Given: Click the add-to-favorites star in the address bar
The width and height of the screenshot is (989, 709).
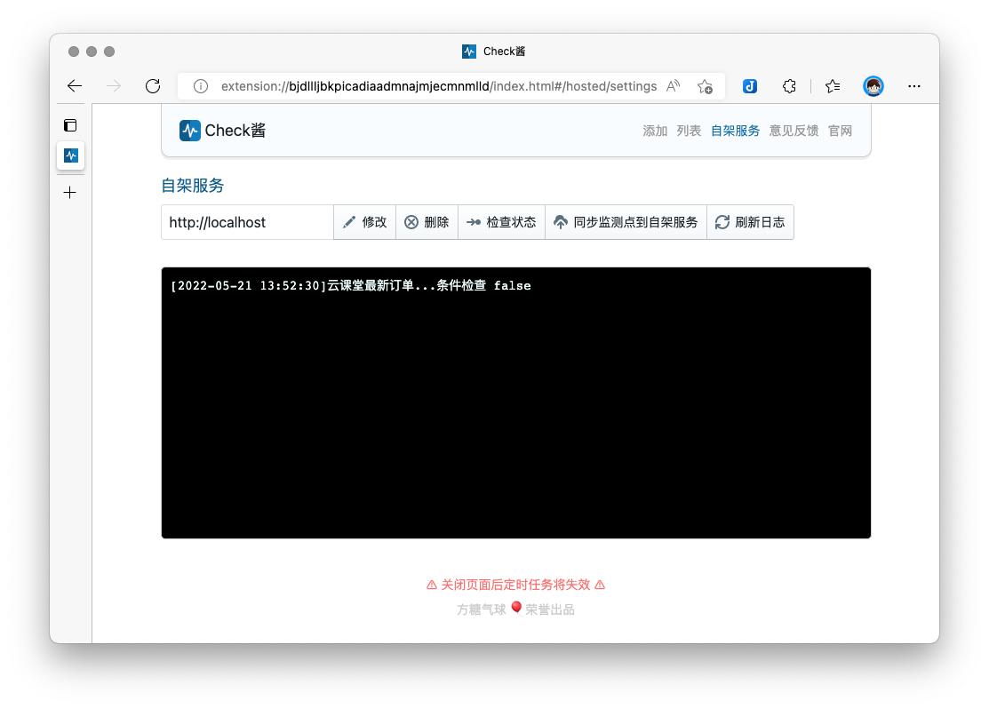Looking at the screenshot, I should coord(706,86).
